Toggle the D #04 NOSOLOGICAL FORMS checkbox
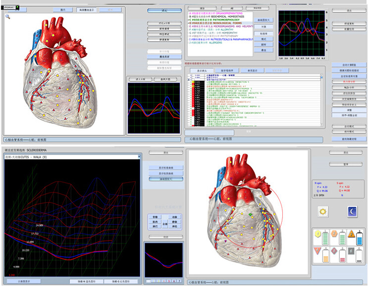The width and height of the screenshot is (369, 286). pyautogui.click(x=189, y=24)
